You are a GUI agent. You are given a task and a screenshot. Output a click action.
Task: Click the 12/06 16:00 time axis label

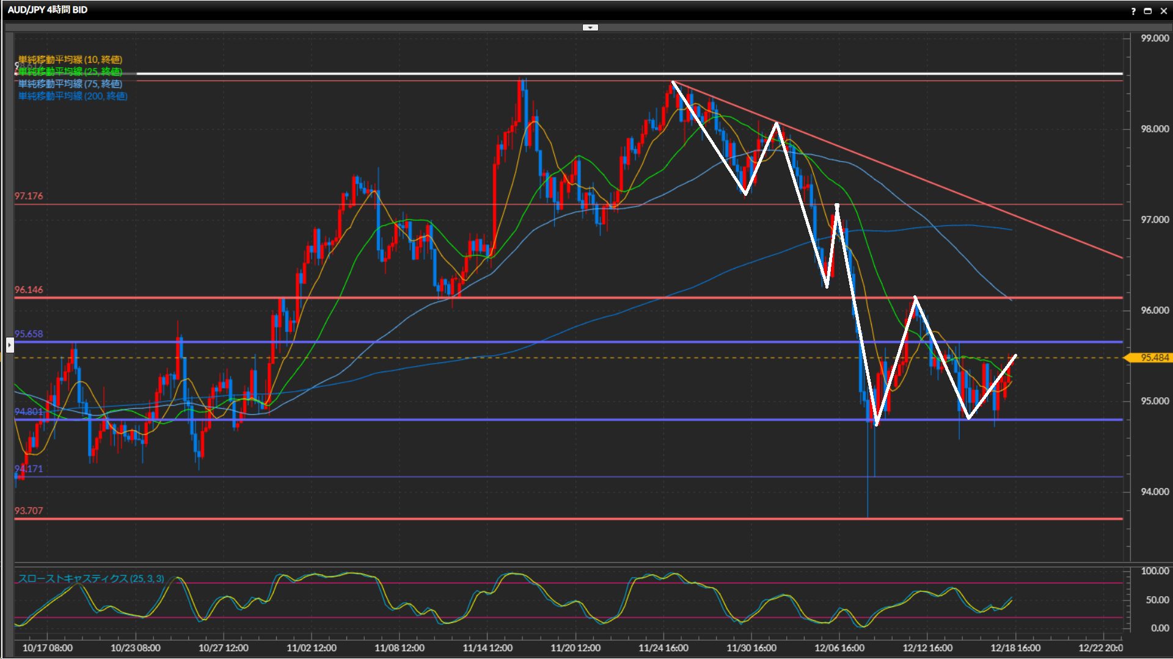pos(839,648)
